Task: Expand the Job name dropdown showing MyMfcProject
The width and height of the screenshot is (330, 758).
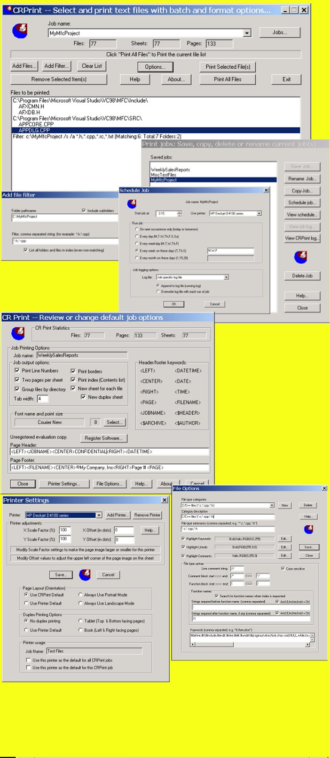Action: click(x=247, y=33)
